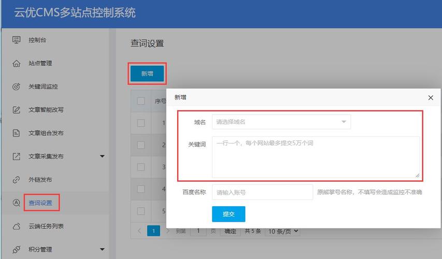Click the 查词设置 page heading

coord(147,44)
